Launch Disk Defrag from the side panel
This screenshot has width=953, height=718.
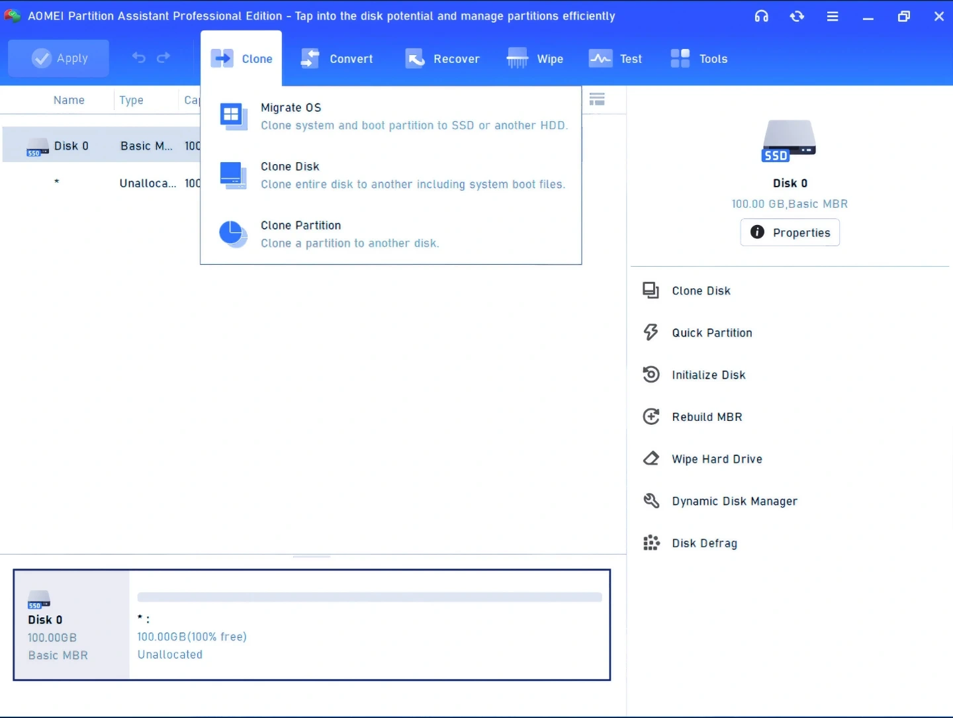pyautogui.click(x=704, y=543)
